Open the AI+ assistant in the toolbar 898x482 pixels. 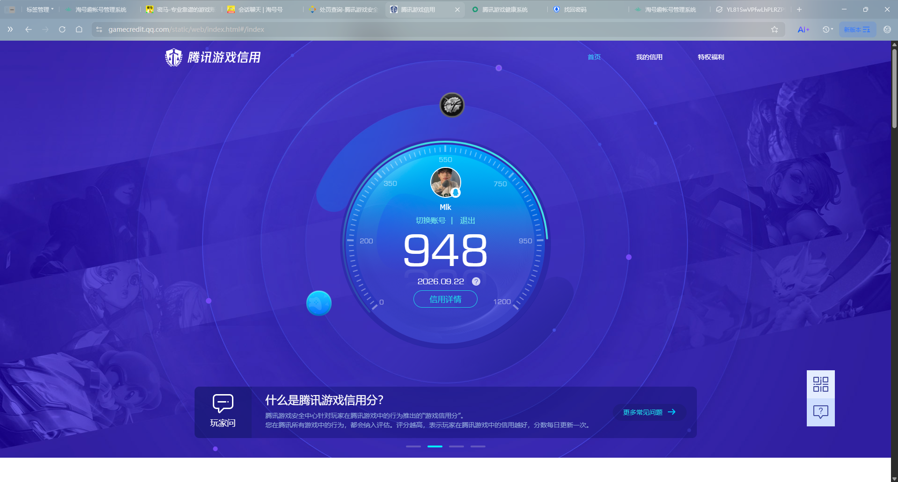pyautogui.click(x=803, y=29)
